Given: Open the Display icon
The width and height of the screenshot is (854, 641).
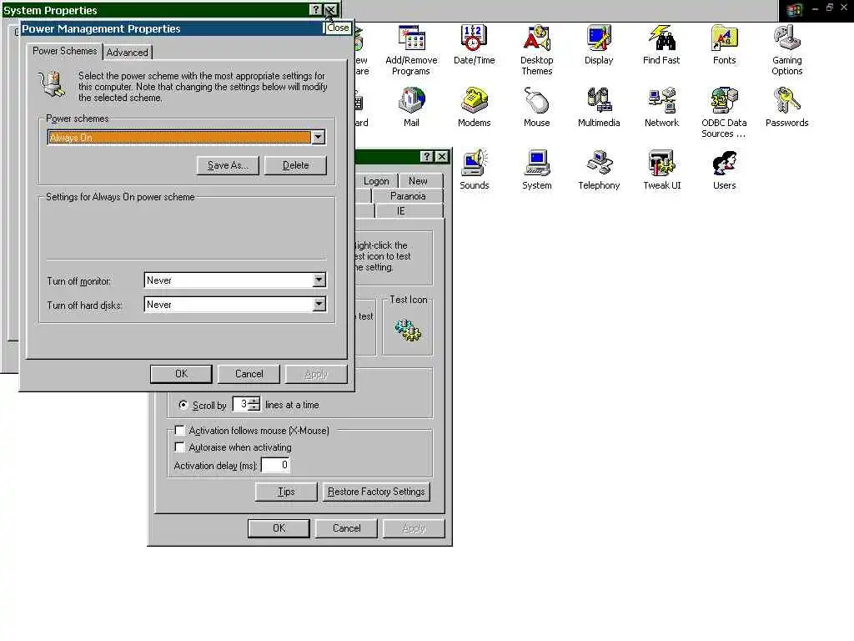Looking at the screenshot, I should 599,45.
